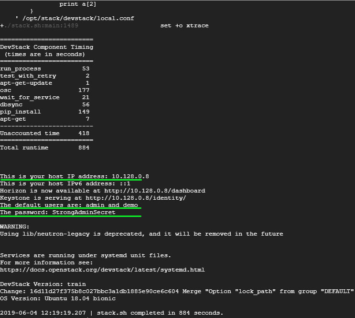Screen dimensions: 355x318
Task: Click 'Services are running under systemd unit files.'
Action: tap(86, 255)
